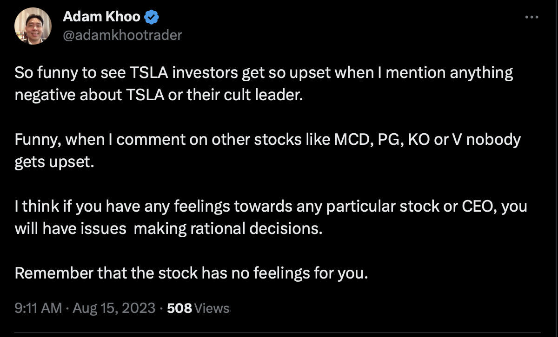Screen dimensions: 558x337
Task: Click the blue verified badge
Action: [x=153, y=17]
